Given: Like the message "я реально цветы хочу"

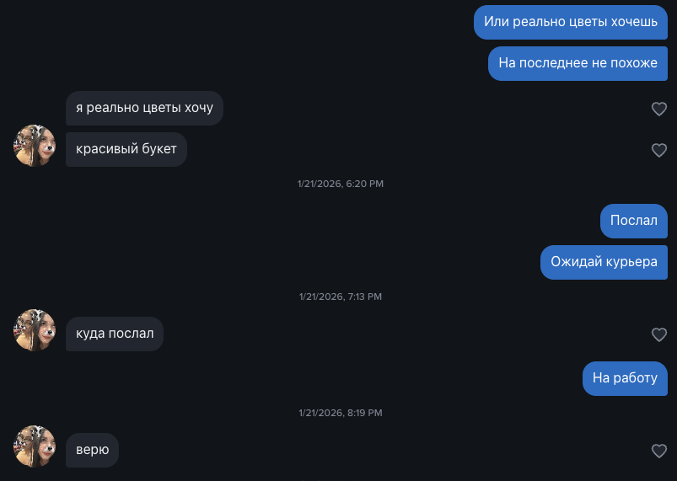Looking at the screenshot, I should [659, 109].
